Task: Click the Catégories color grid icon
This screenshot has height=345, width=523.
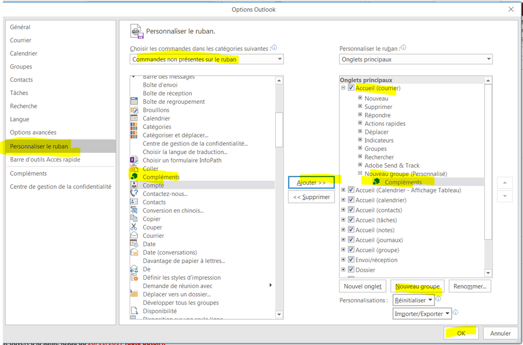Action: tap(134, 126)
